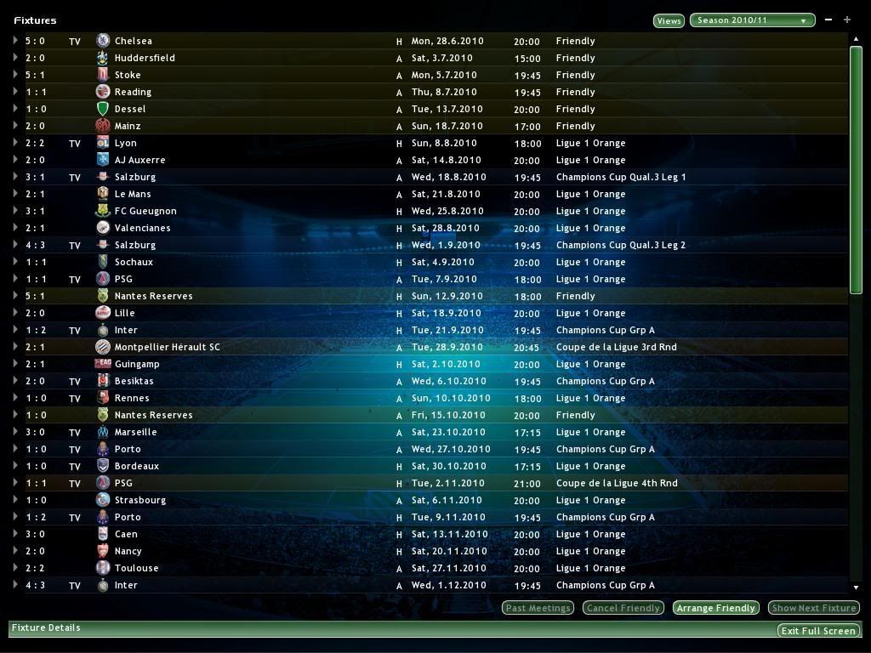Screen dimensions: 871x653
Task: Select the date 'Sun, 12.9.2010'
Action: coord(447,296)
